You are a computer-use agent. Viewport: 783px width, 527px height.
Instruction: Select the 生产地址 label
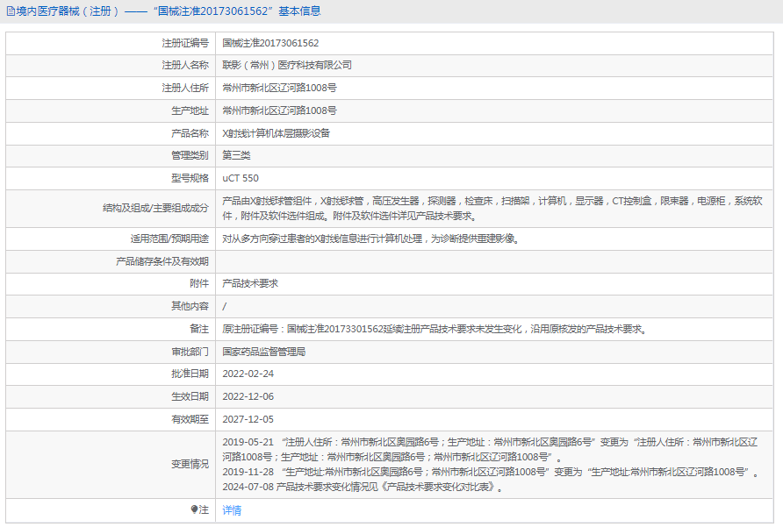[x=190, y=110]
